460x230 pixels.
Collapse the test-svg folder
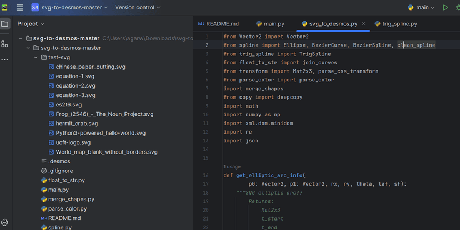tap(36, 57)
